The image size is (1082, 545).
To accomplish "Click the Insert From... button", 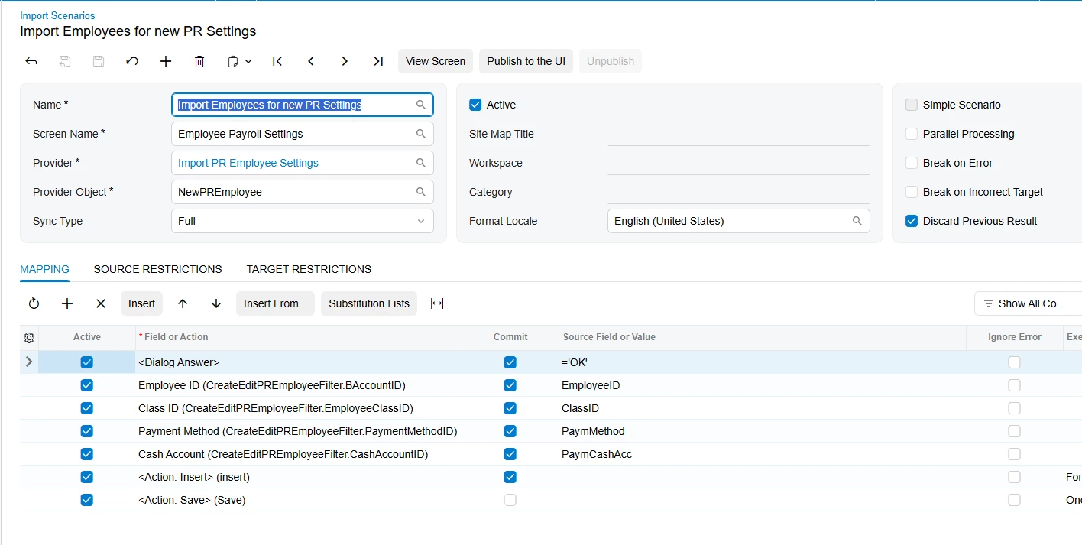I will pyautogui.click(x=275, y=303).
